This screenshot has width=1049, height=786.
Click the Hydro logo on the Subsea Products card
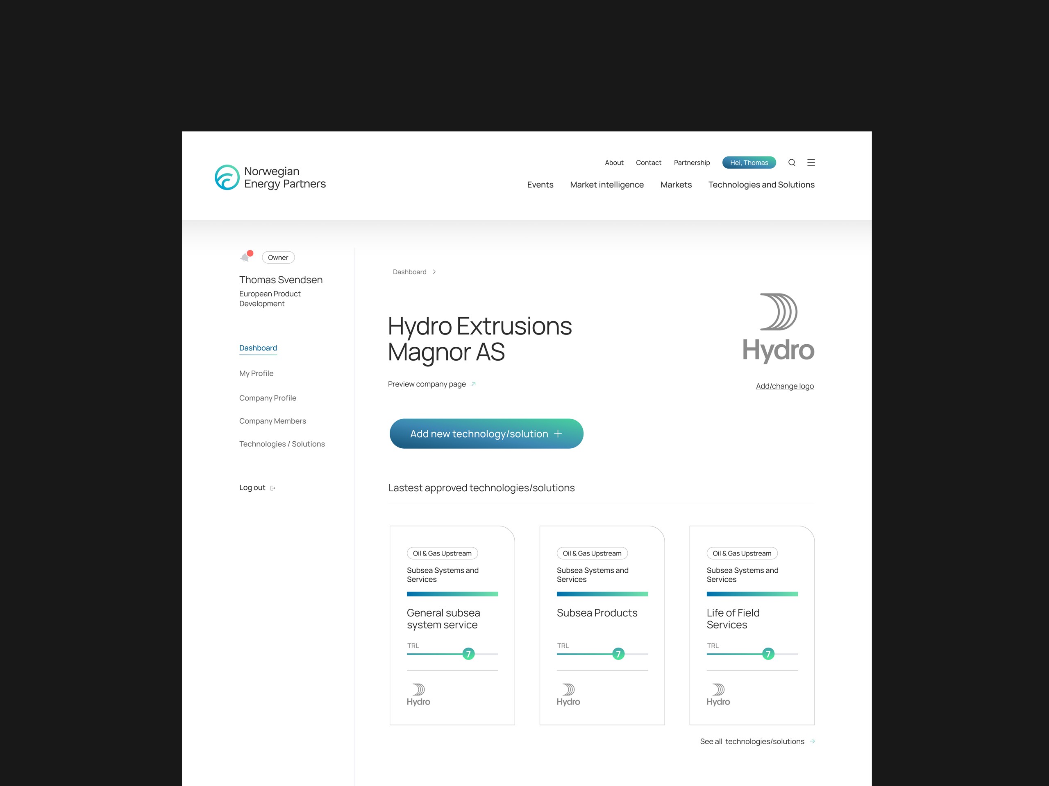(568, 694)
